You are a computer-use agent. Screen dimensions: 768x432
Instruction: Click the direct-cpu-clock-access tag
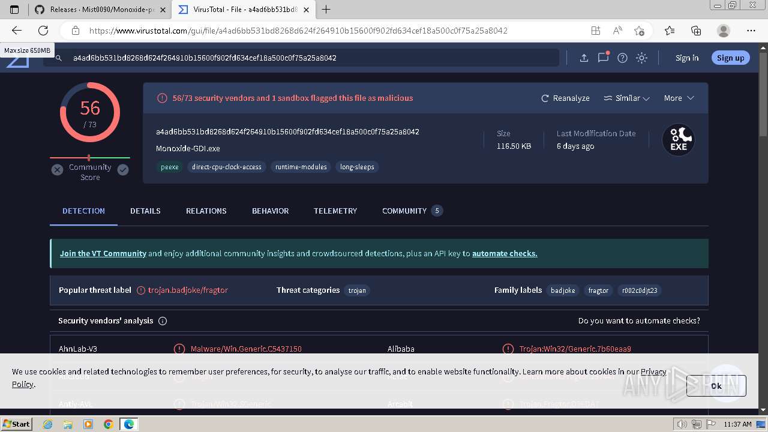click(x=227, y=167)
